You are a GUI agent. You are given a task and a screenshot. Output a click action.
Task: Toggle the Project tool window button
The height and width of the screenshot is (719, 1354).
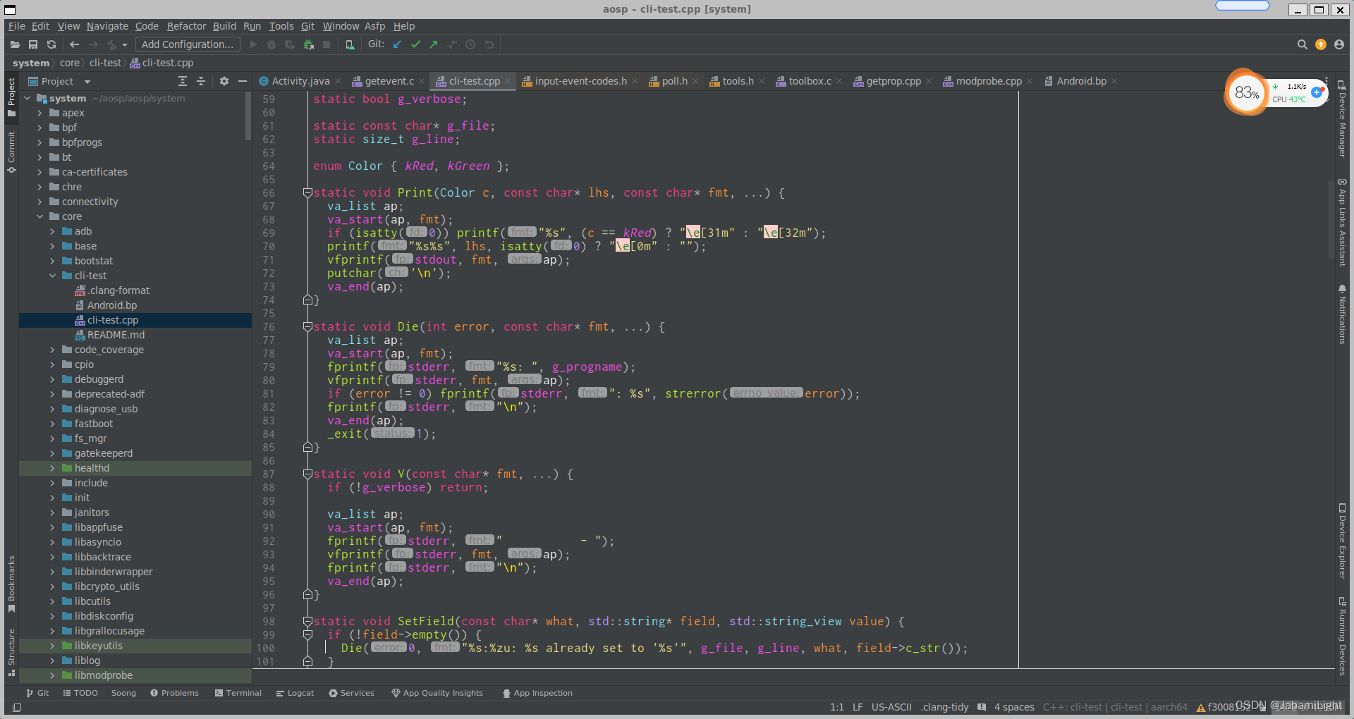[11, 97]
